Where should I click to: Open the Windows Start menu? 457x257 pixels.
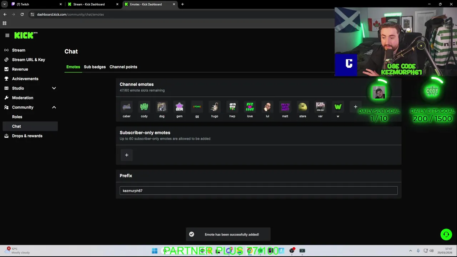[x=155, y=251]
